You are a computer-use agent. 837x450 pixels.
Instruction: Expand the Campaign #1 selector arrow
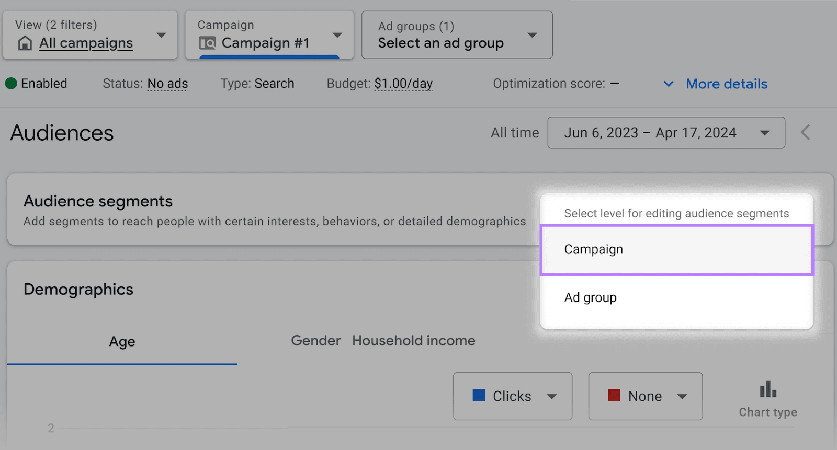coord(337,35)
